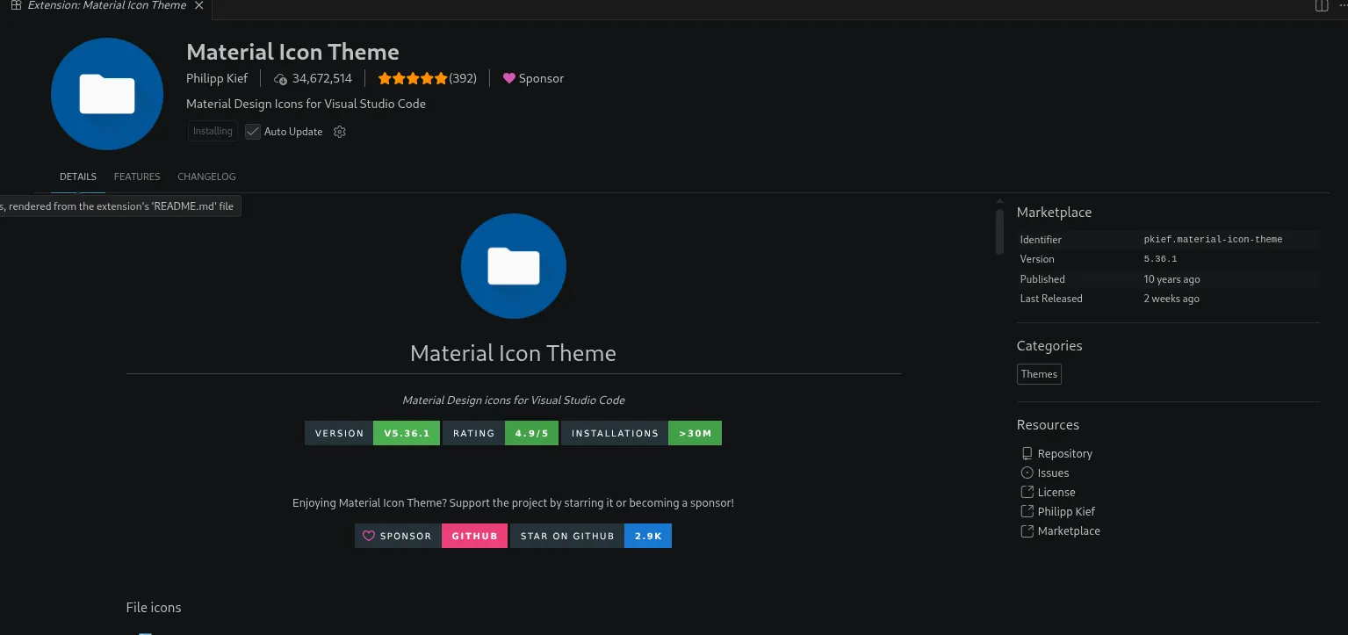Screen dimensions: 1348x635
Task: Click the folder logo in the README body
Action: click(x=514, y=266)
